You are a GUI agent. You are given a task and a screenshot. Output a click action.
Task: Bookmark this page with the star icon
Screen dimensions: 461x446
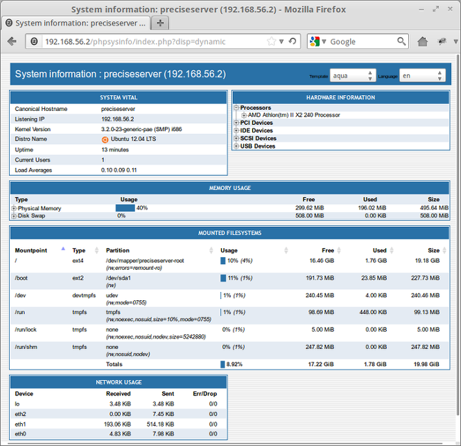tap(271, 42)
